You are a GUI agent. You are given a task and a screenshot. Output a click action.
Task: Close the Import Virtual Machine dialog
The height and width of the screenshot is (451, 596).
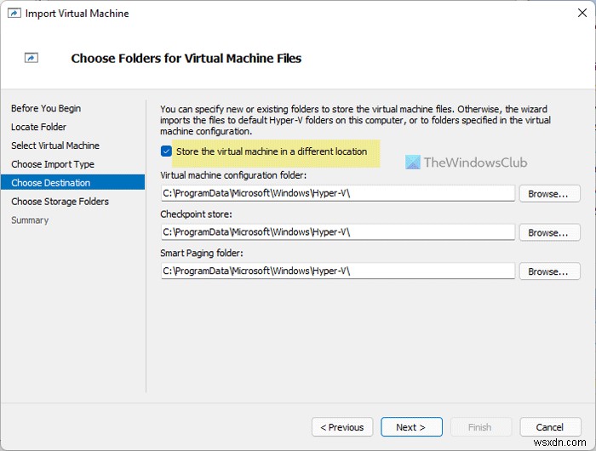pyautogui.click(x=582, y=13)
